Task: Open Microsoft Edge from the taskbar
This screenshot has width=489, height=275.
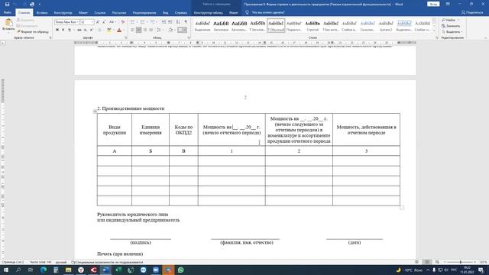Action: click(44, 270)
